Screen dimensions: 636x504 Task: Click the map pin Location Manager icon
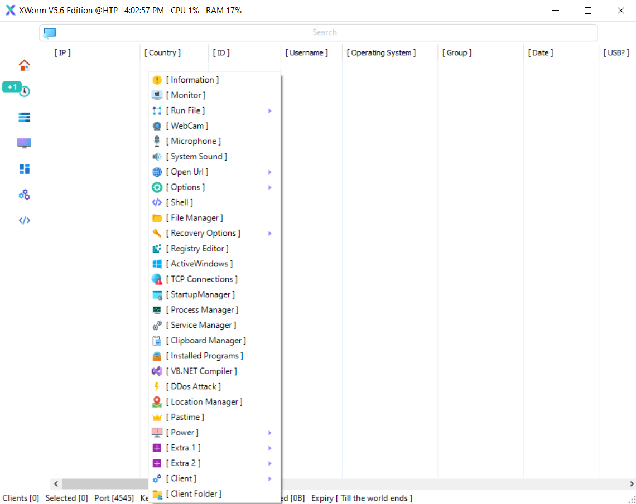pos(157,402)
